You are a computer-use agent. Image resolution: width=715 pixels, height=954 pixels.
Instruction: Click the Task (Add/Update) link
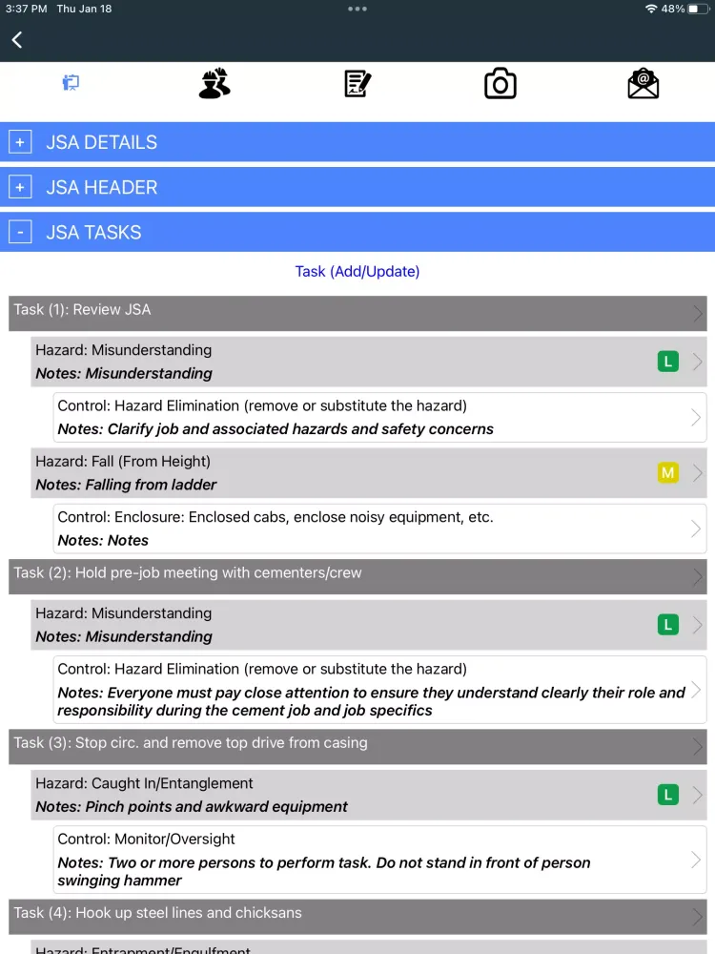point(357,271)
